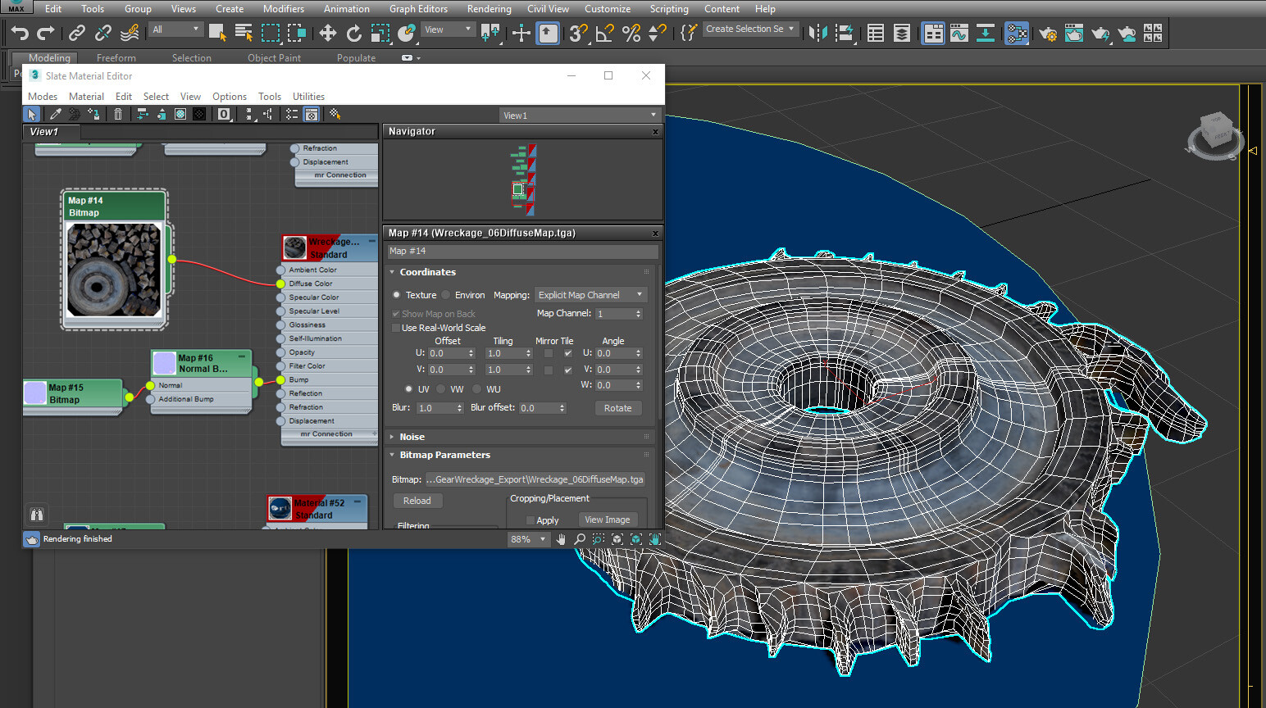Click the Mirror tool icon

point(817,33)
